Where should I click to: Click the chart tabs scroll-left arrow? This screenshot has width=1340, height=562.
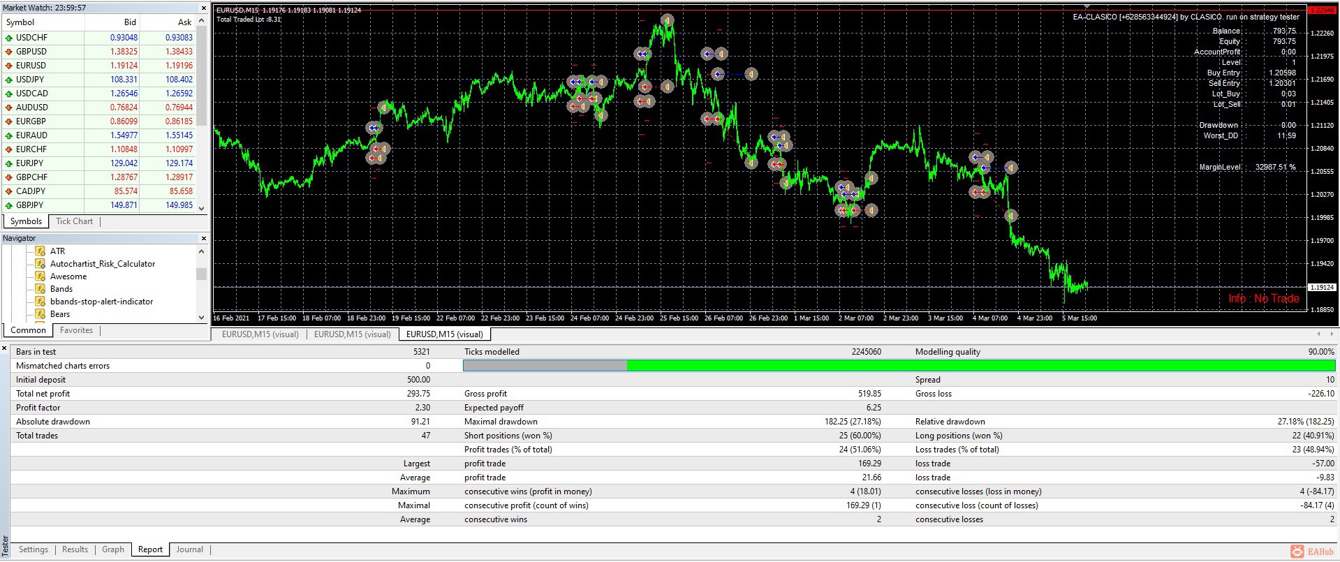coord(1319,334)
